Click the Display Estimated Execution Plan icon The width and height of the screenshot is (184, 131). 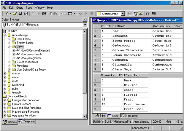click(x=130, y=14)
